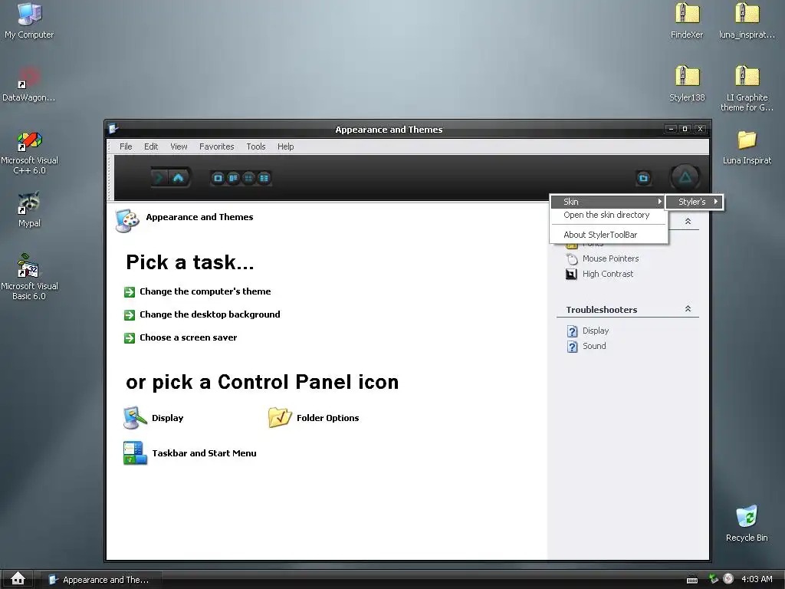Click the 4:03 AM taskbar clock
Screen dimensions: 785x589
[757, 579]
